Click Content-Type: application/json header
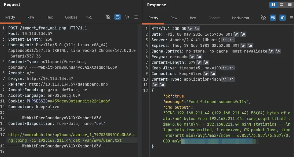This screenshot has height=157, width=294. coord(186,79)
